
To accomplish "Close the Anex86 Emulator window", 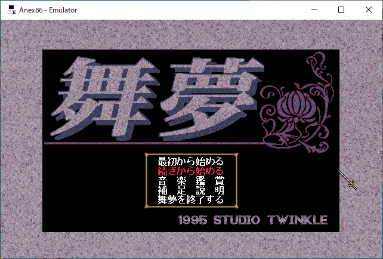I will (x=369, y=10).
